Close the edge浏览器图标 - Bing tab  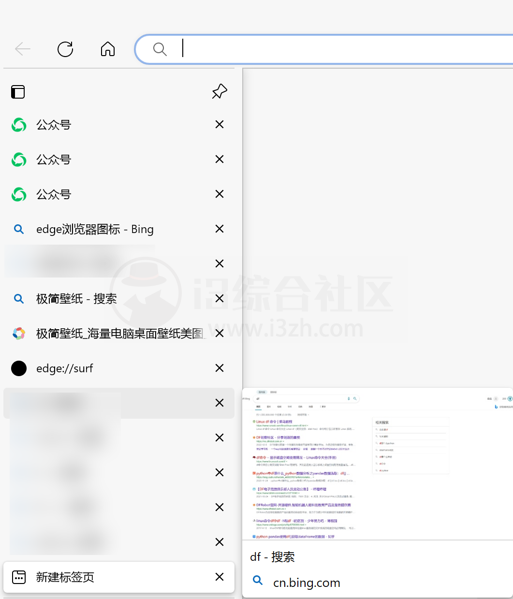[x=220, y=229]
